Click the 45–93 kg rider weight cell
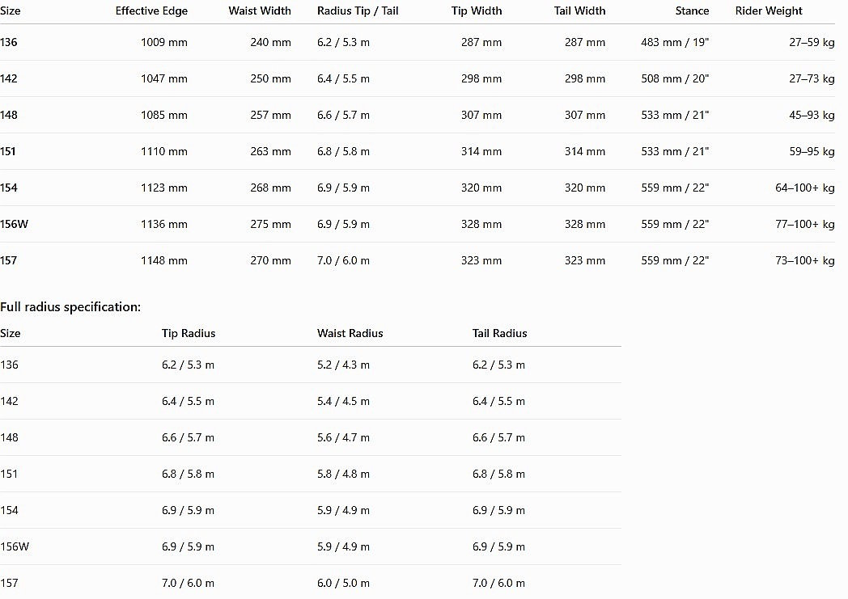This screenshot has width=848, height=599. coord(812,115)
